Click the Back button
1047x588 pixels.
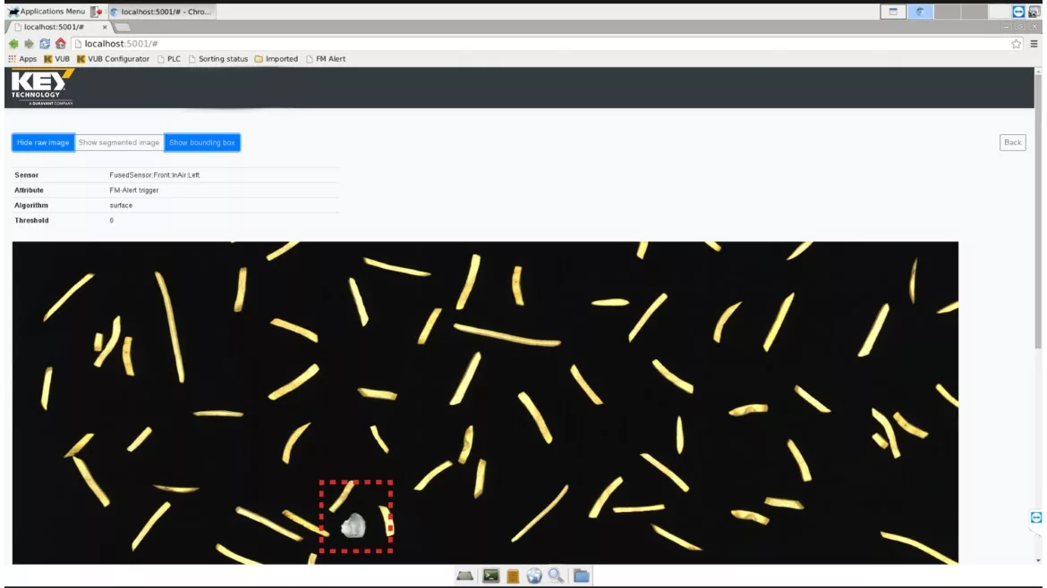[x=1012, y=143]
